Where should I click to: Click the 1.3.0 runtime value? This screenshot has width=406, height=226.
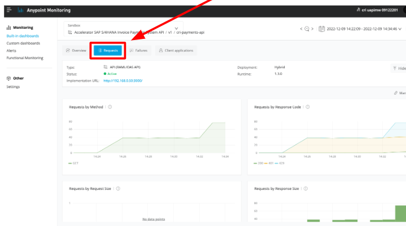[x=278, y=74]
